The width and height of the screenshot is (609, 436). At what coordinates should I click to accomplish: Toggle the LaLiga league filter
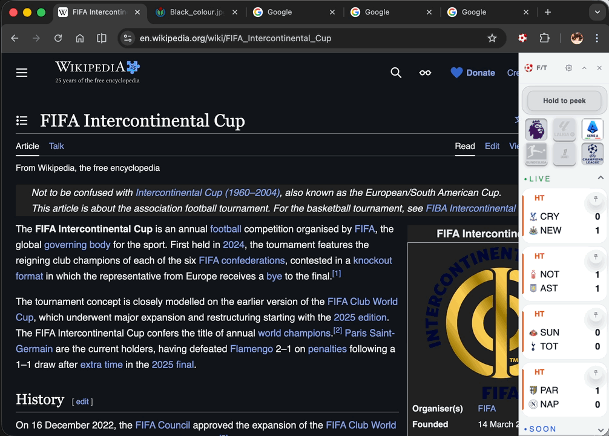coord(564,130)
